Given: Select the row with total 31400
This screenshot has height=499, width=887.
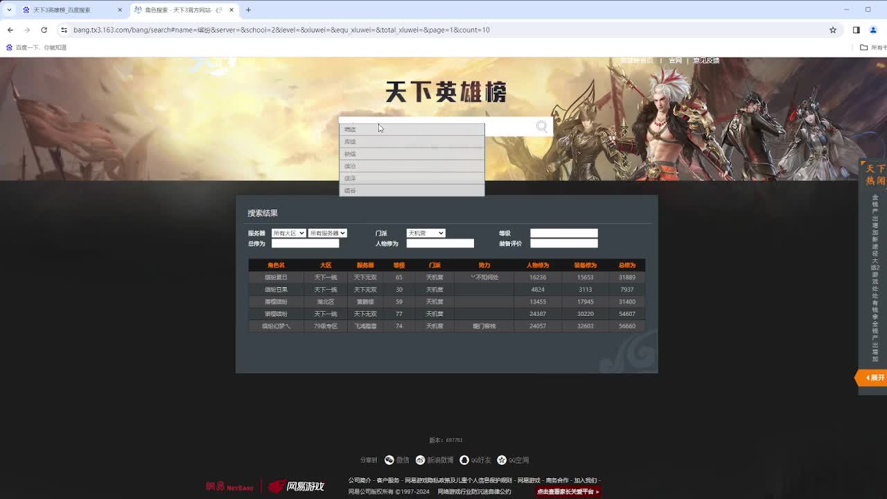Looking at the screenshot, I should 447,301.
